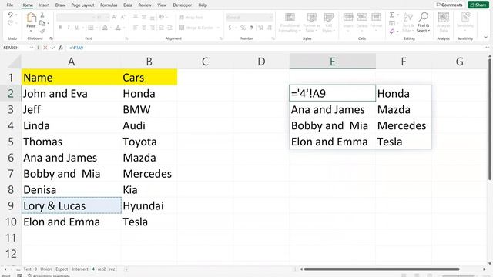Click the Decrease Indent icon
Image resolution: width=493 pixels, height=277 pixels.
tap(161, 28)
